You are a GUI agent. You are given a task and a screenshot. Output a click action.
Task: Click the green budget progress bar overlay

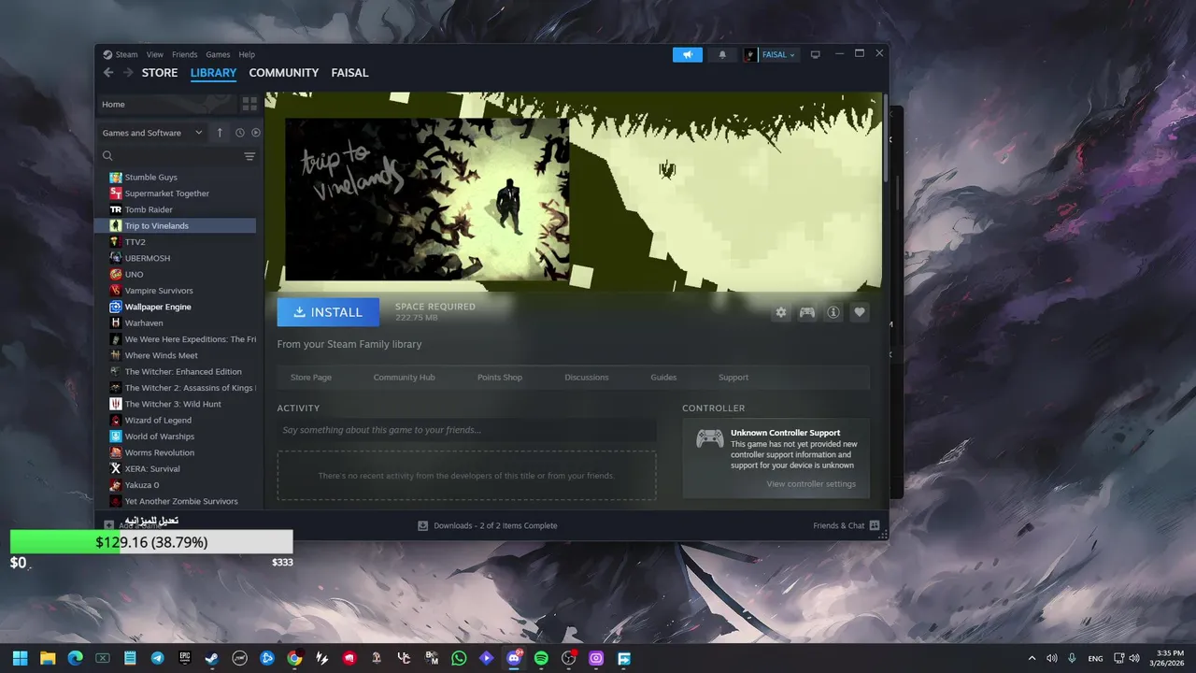point(151,542)
